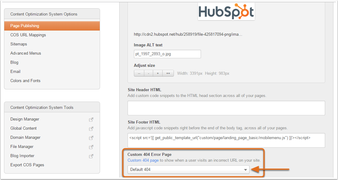338x180 pixels.
Task: Decrease image size with single - button
Action: [x=149, y=73]
